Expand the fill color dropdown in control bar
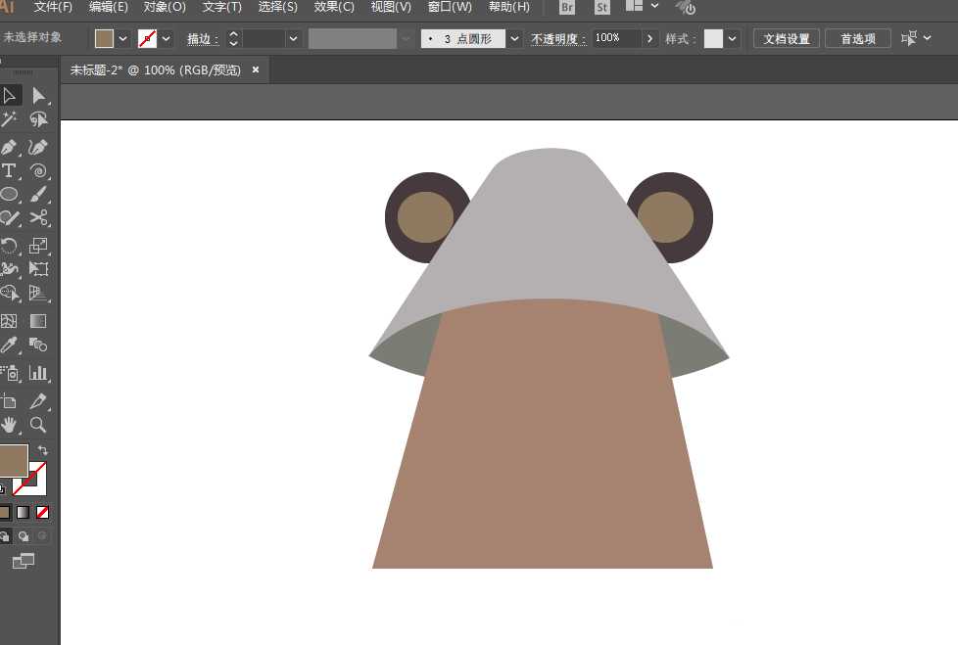Screen dimensions: 958x645 coord(123,39)
